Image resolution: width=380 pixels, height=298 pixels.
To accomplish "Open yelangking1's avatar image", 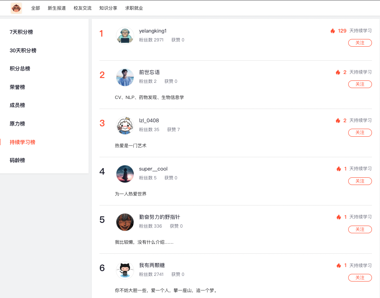I will [125, 36].
